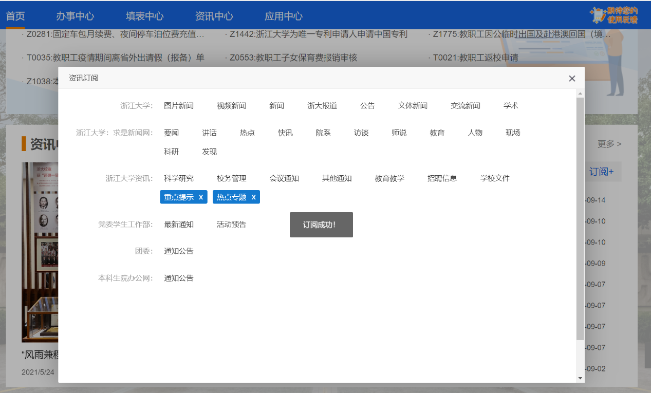Image resolution: width=651 pixels, height=393 pixels.
Task: Switch to 资讯中心
Action: pos(214,16)
